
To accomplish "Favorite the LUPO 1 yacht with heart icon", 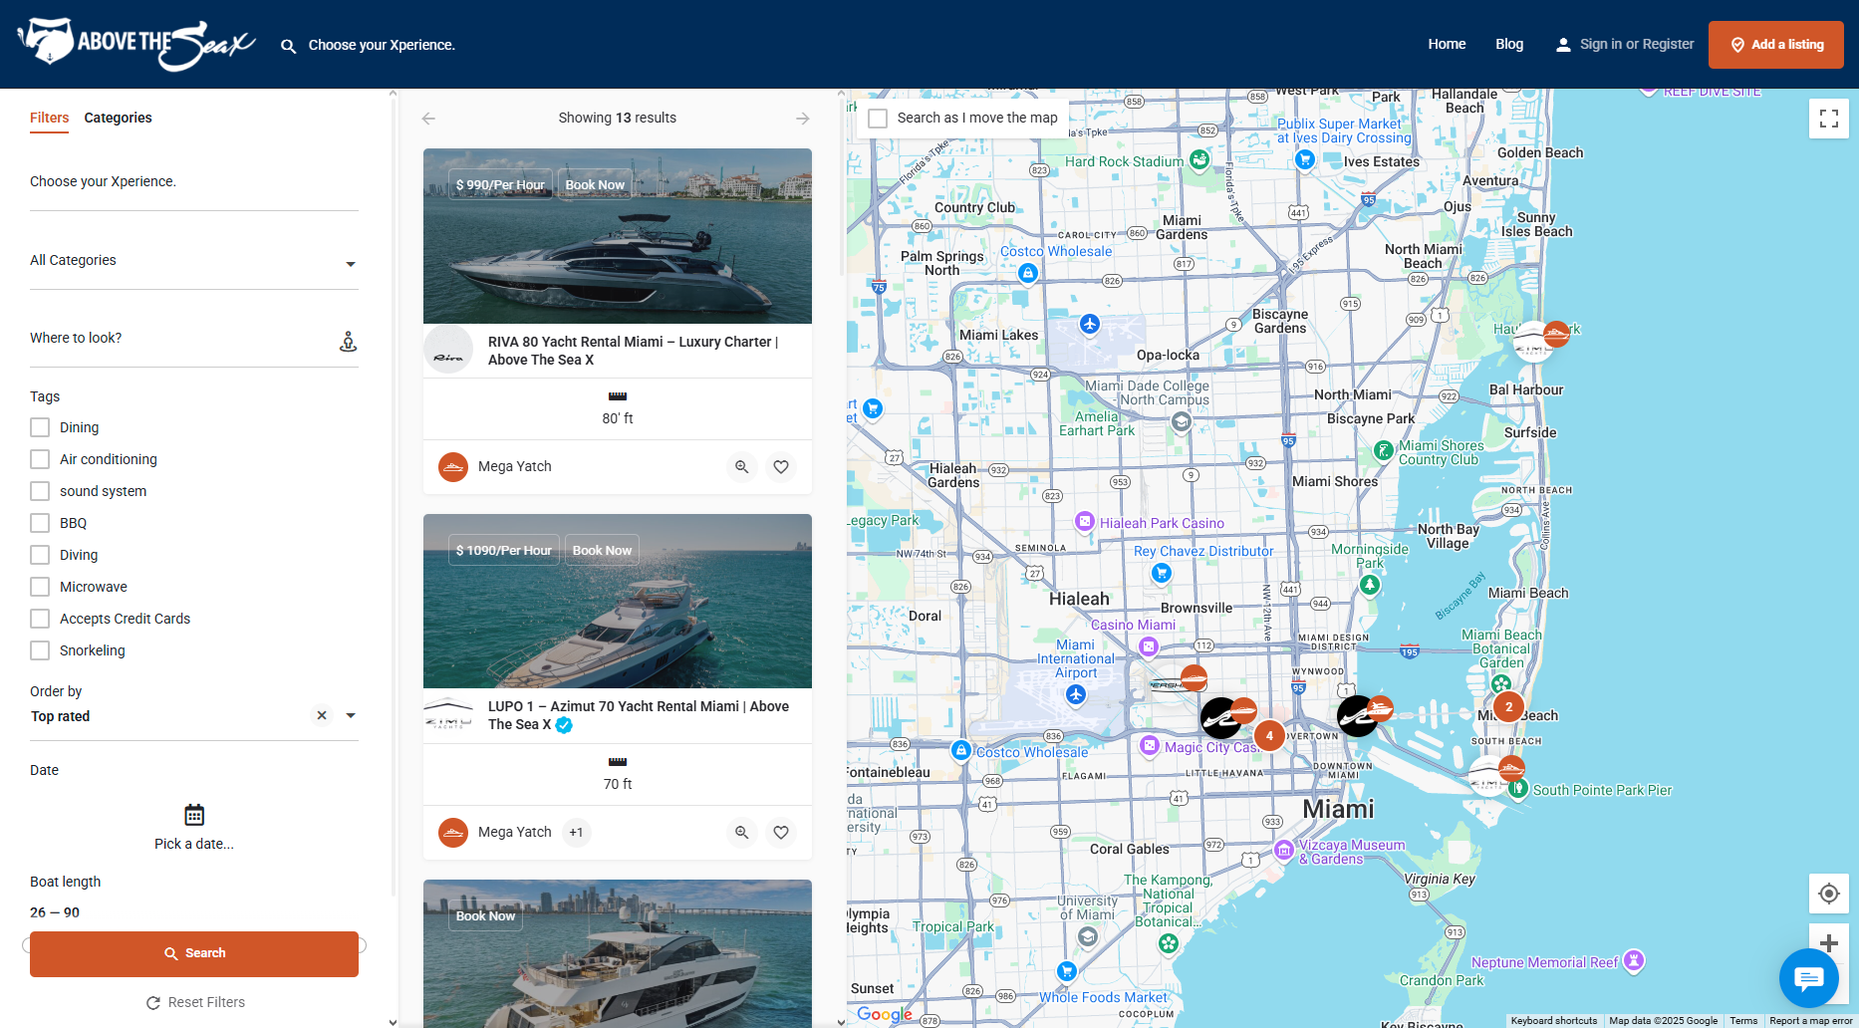I will coord(781,832).
